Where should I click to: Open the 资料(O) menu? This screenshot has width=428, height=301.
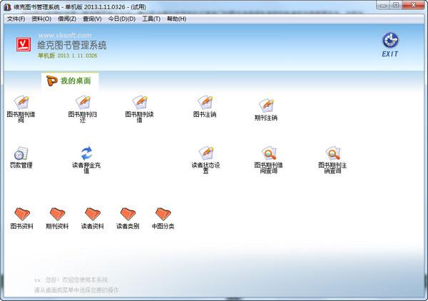point(41,19)
